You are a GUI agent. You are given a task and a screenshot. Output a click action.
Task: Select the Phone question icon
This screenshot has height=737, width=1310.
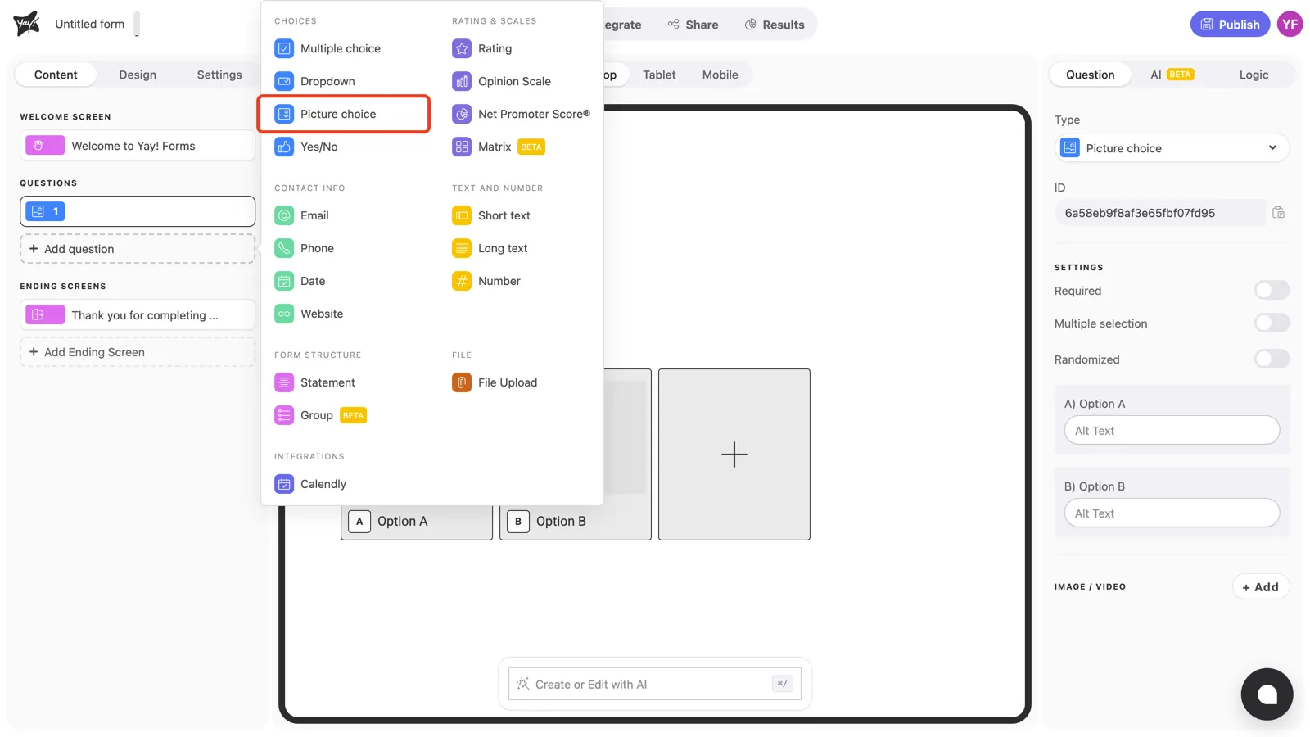click(284, 248)
